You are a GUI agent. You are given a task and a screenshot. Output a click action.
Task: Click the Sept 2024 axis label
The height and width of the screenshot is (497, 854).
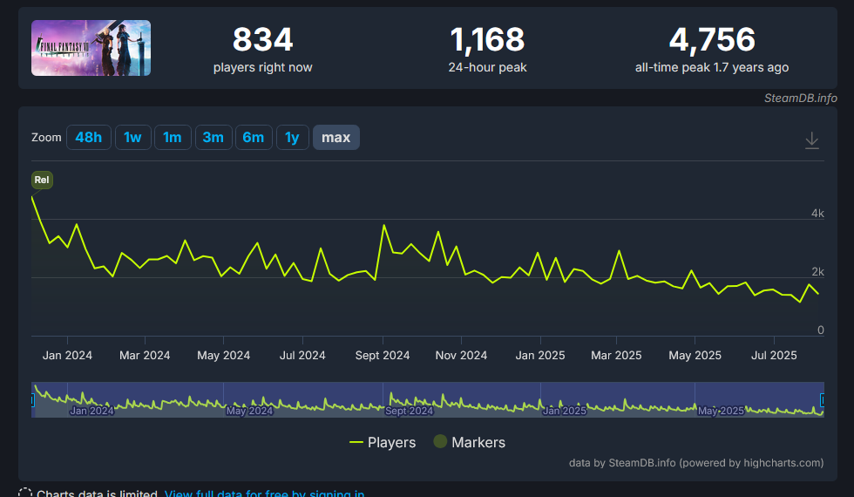click(383, 356)
